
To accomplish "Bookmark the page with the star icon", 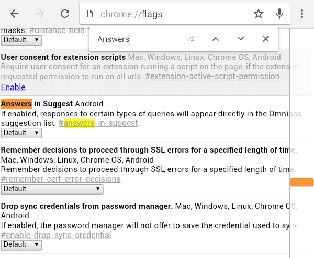I will pyautogui.click(x=258, y=14).
